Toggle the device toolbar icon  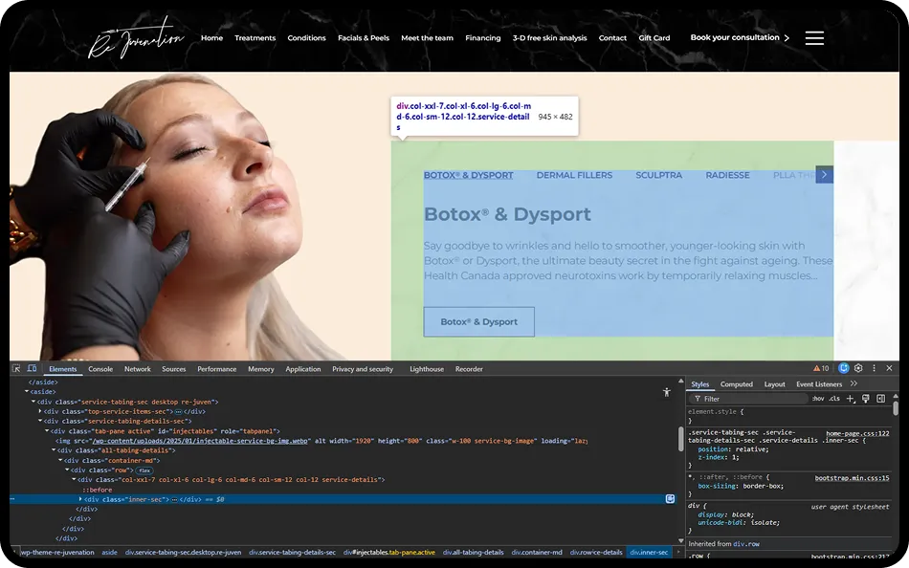coord(32,368)
